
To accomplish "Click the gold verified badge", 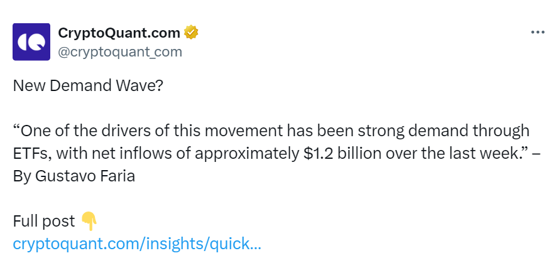I will pos(191,33).
